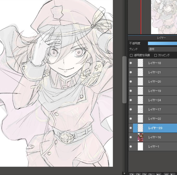Click the scroll-down arrow under the canvas scrollbar
177x175 pixels.
[124, 173]
